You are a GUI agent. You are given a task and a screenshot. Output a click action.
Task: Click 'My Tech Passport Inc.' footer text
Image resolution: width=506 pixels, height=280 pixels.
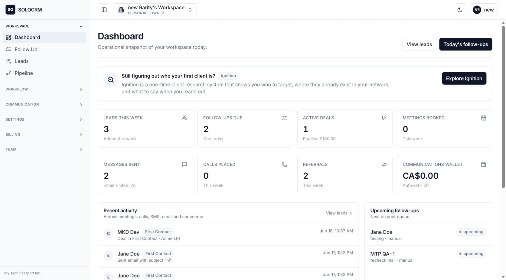click(23, 273)
